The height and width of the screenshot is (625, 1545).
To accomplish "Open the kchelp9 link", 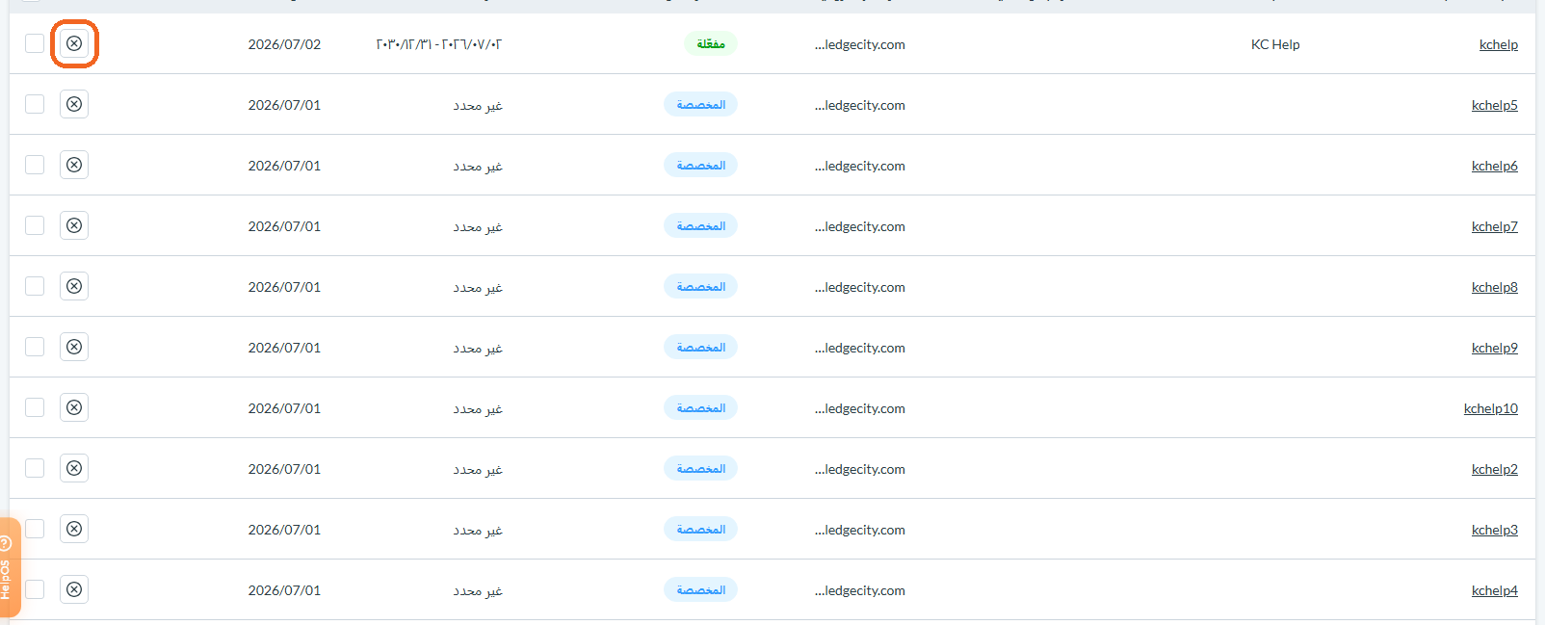I will coord(1494,348).
